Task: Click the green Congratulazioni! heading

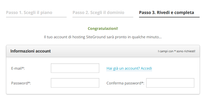Action: (103, 28)
